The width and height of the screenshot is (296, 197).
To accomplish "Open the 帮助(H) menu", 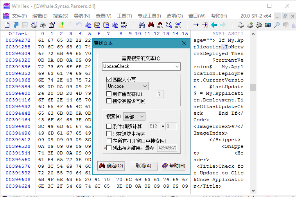I will [x=219, y=16].
